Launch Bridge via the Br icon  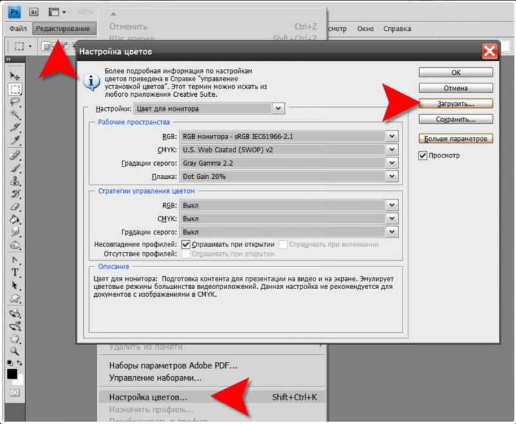[34, 12]
